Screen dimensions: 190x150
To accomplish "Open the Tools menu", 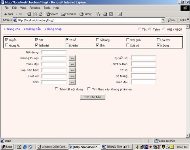I will coord(47,8).
